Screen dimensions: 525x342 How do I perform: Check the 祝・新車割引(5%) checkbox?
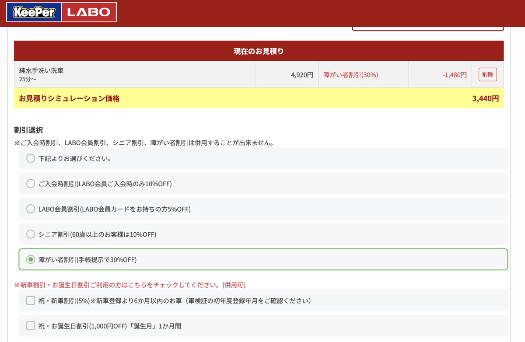pyautogui.click(x=31, y=300)
